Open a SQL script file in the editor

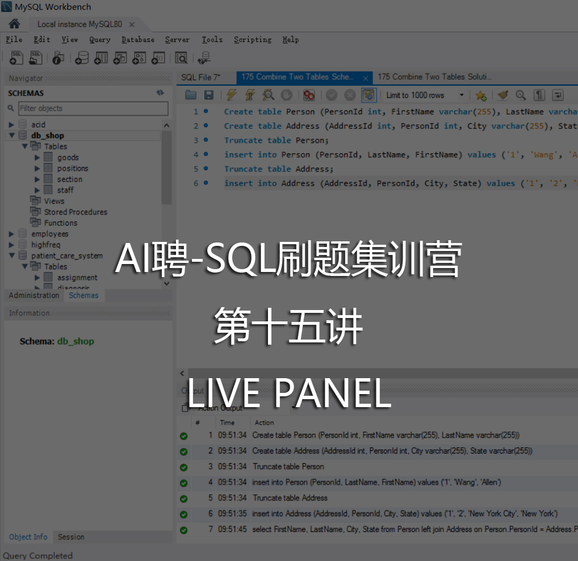click(x=190, y=95)
